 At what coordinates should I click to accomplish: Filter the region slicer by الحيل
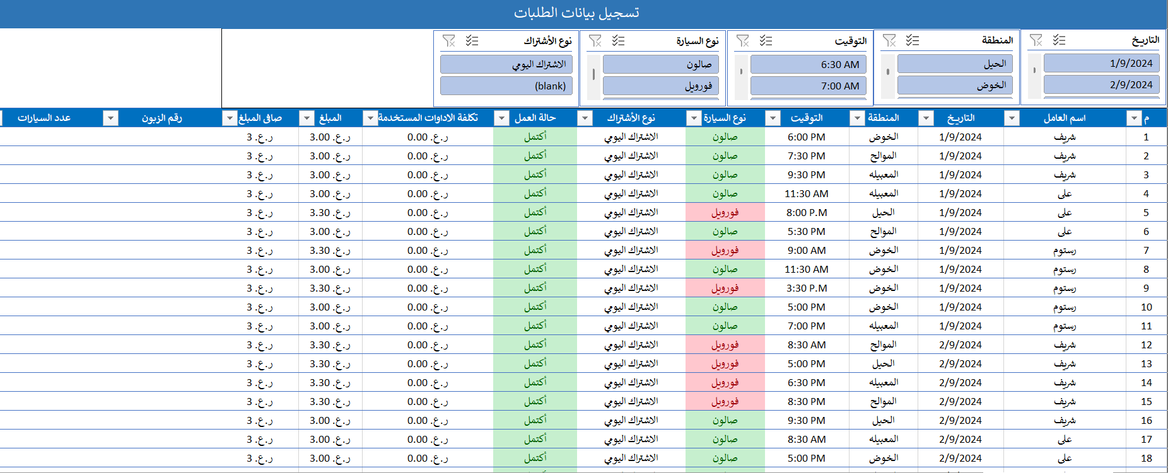tap(955, 64)
